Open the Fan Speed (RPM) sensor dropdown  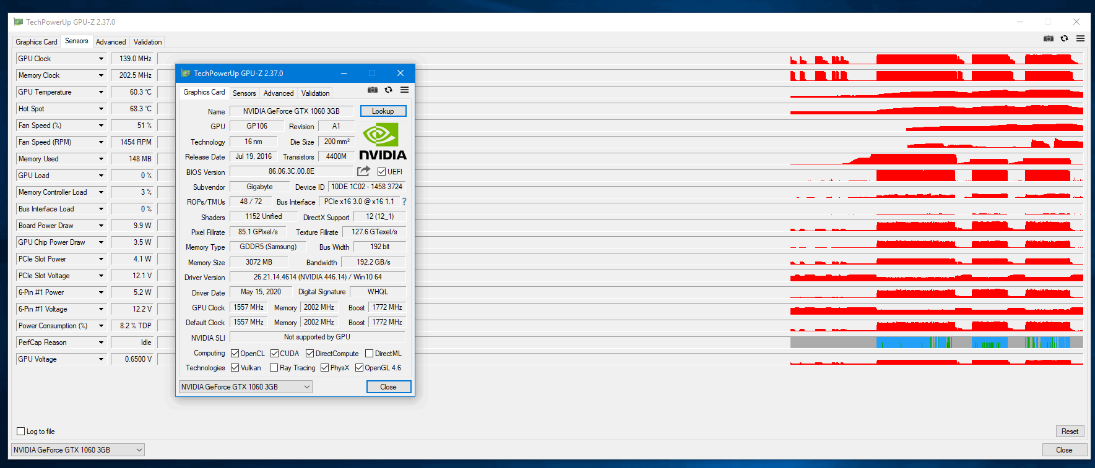(101, 142)
